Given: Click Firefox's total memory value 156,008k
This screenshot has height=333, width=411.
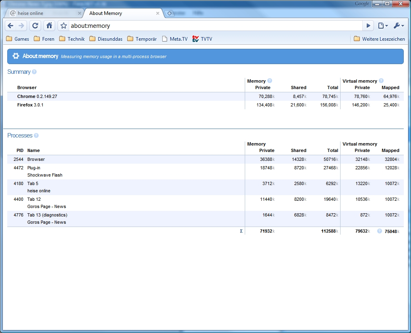Looking at the screenshot, I should point(329,105).
